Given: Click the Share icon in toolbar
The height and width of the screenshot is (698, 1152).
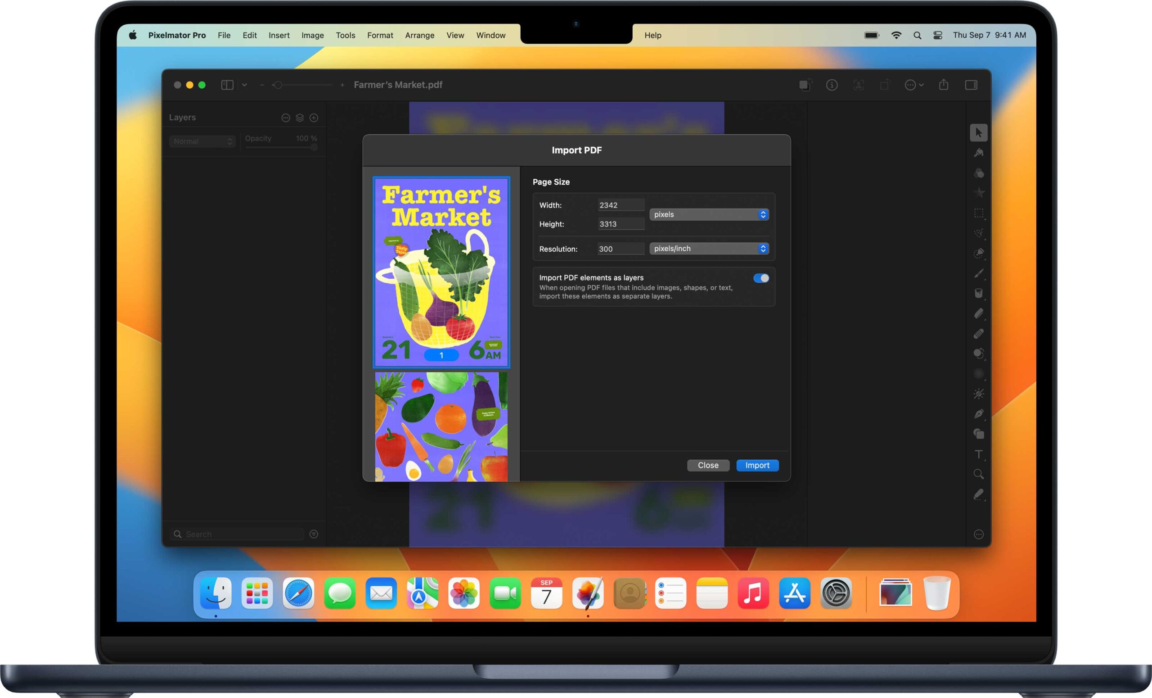Looking at the screenshot, I should [x=944, y=85].
